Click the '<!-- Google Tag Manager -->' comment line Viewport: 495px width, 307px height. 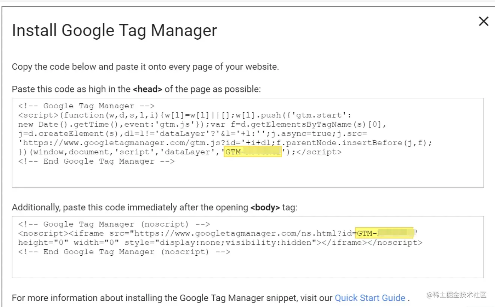86,106
